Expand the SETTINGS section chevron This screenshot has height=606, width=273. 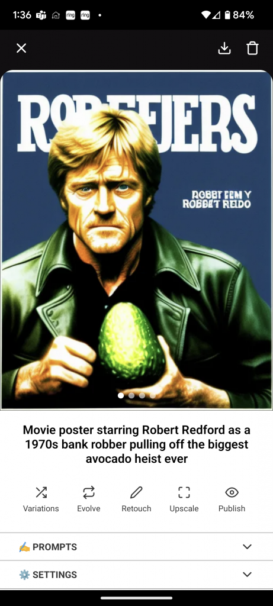(x=247, y=574)
